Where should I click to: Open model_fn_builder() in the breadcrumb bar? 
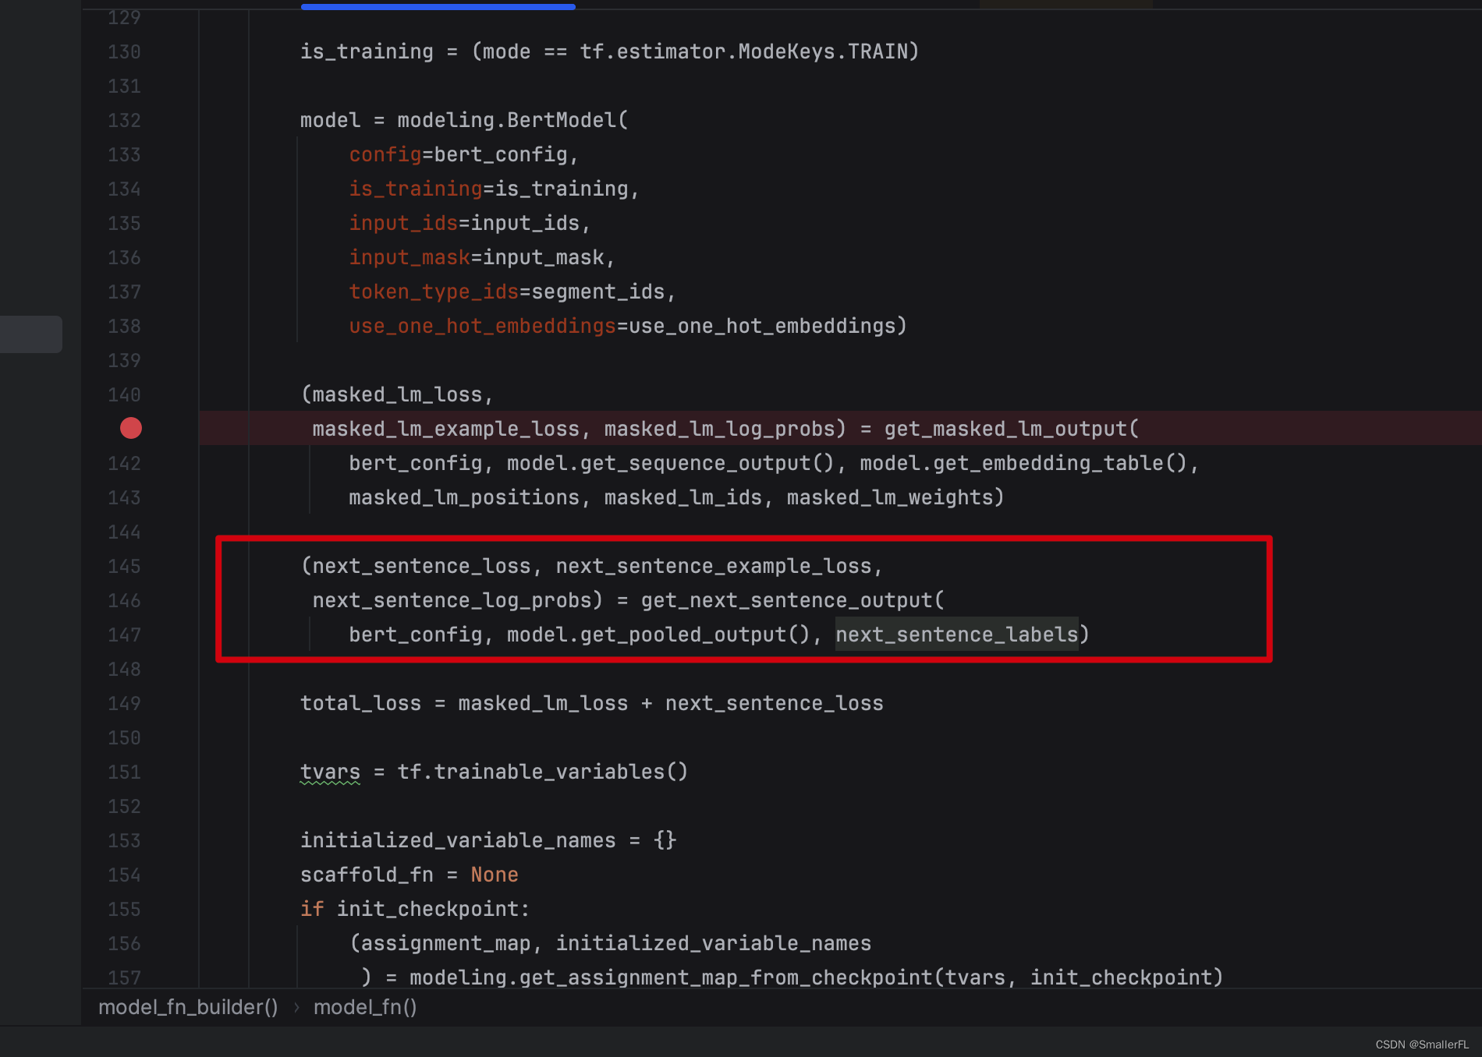(188, 1007)
